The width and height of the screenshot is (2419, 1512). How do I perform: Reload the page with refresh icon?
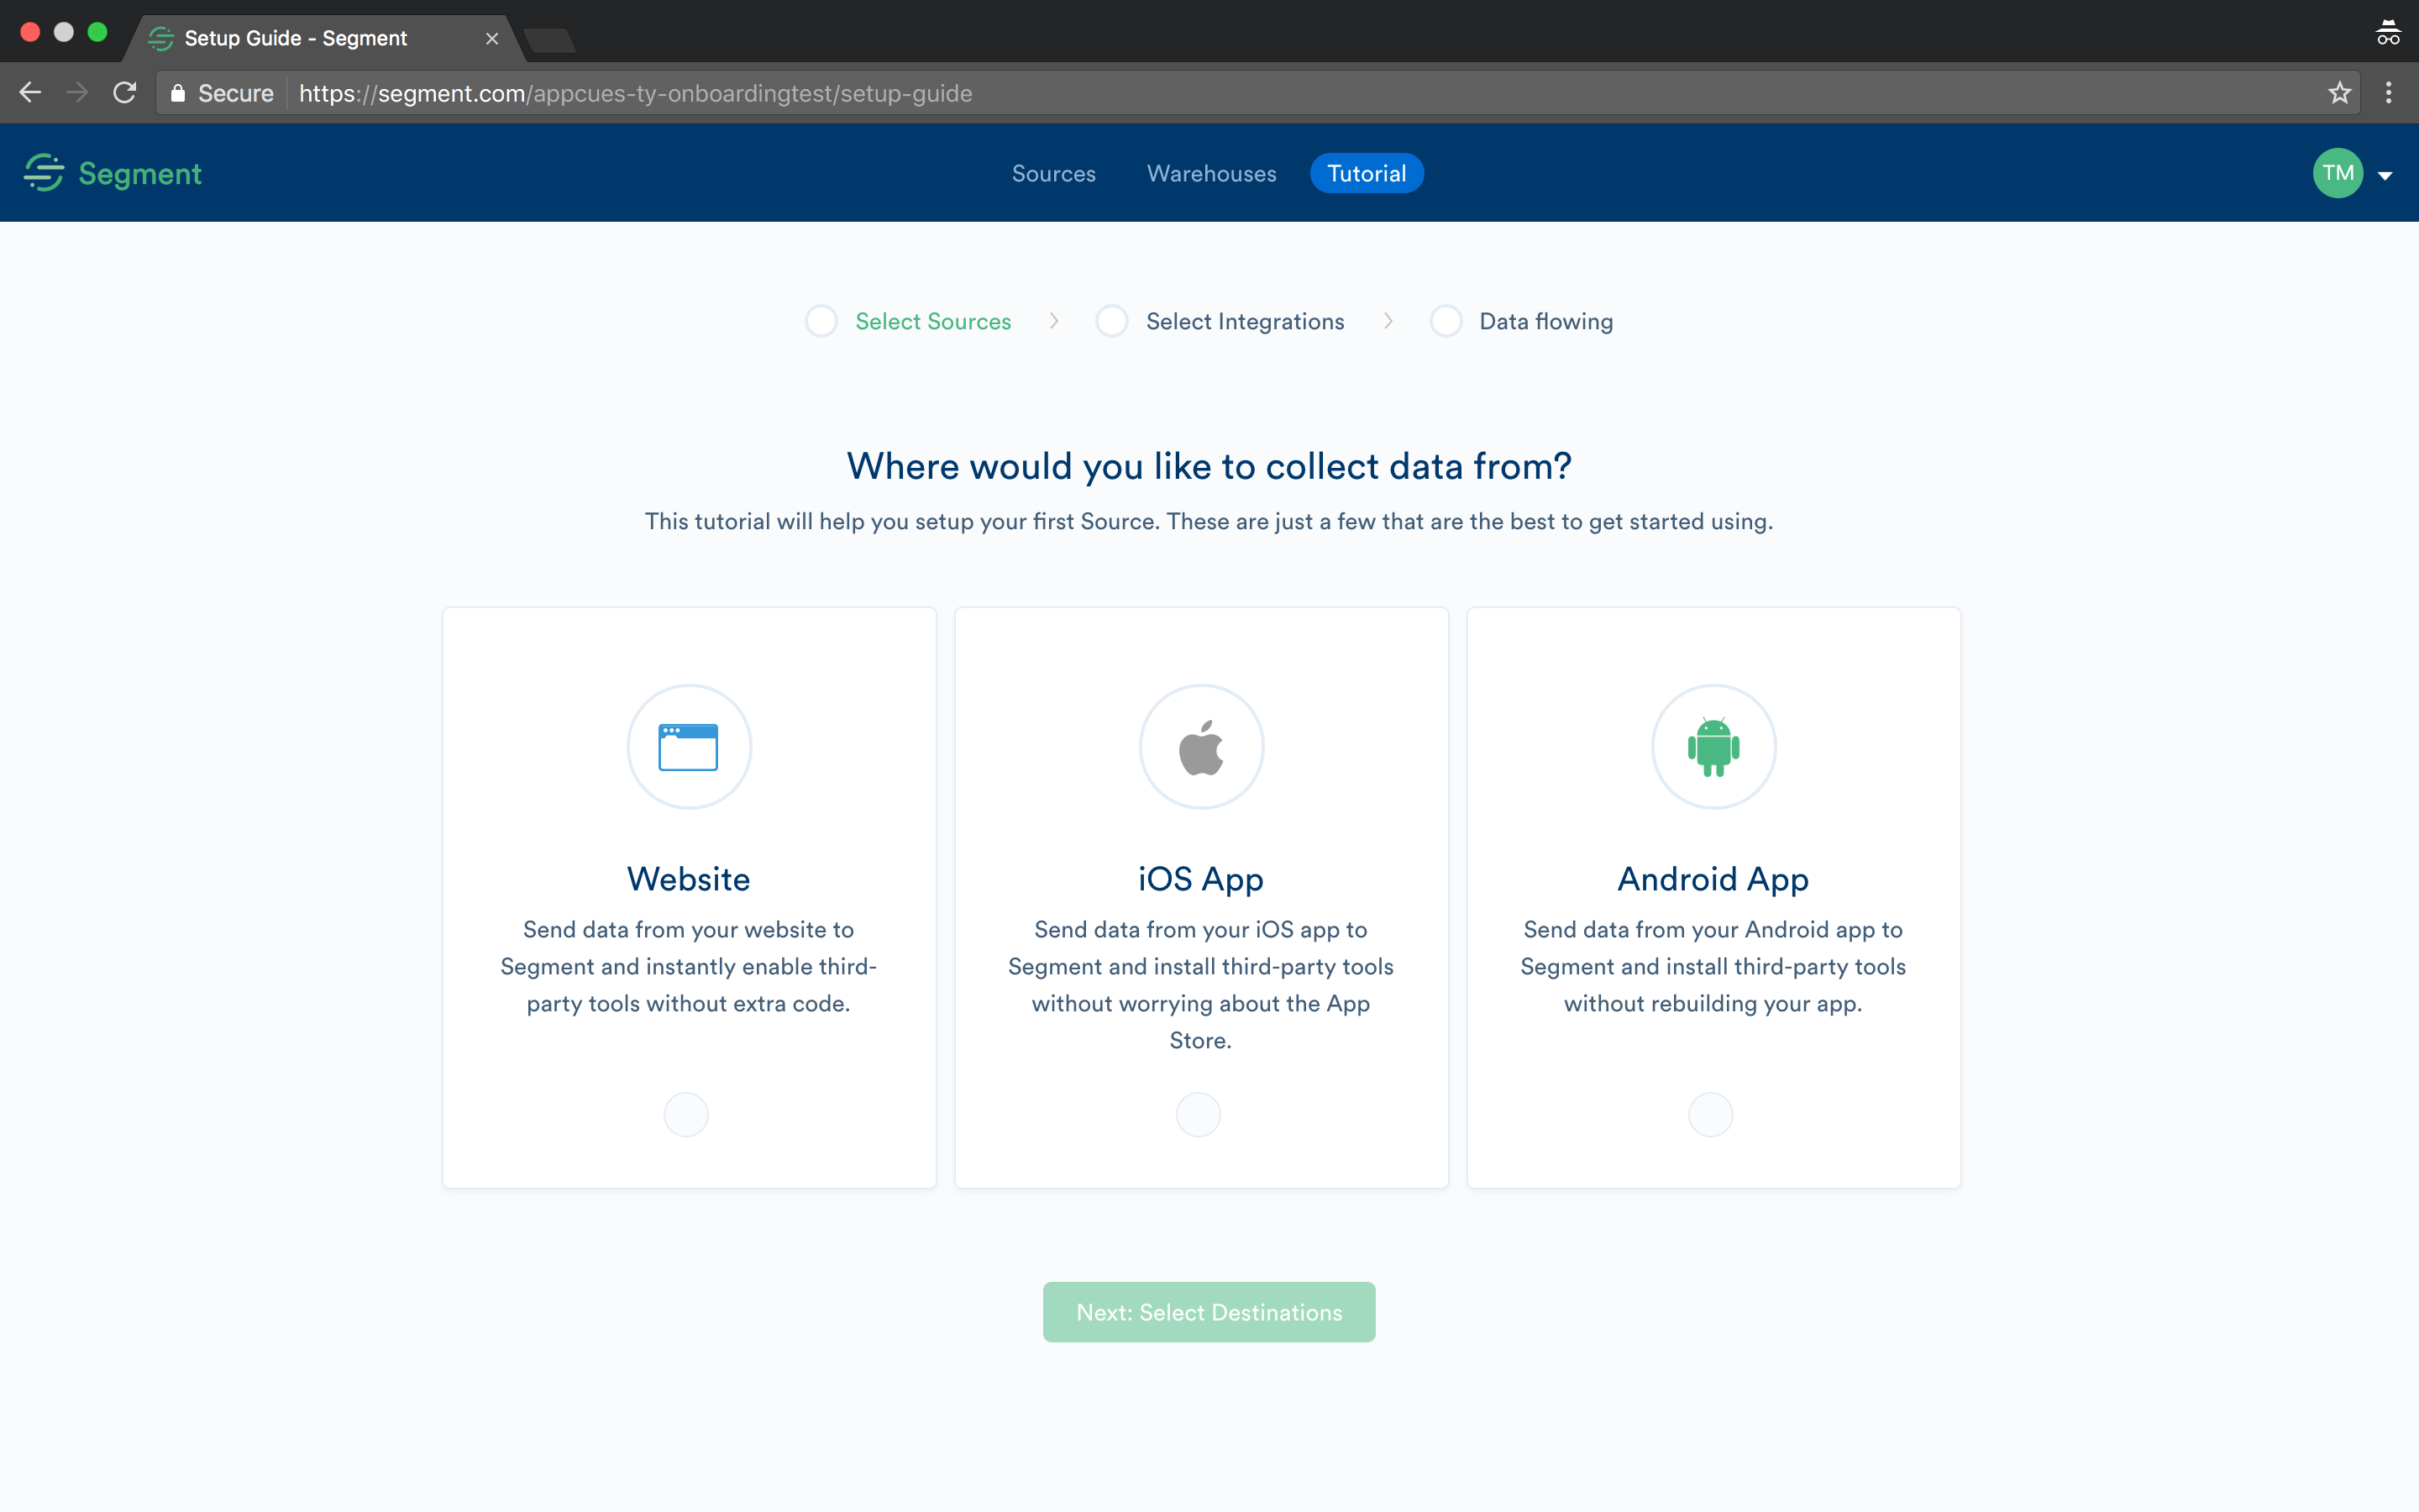(125, 93)
